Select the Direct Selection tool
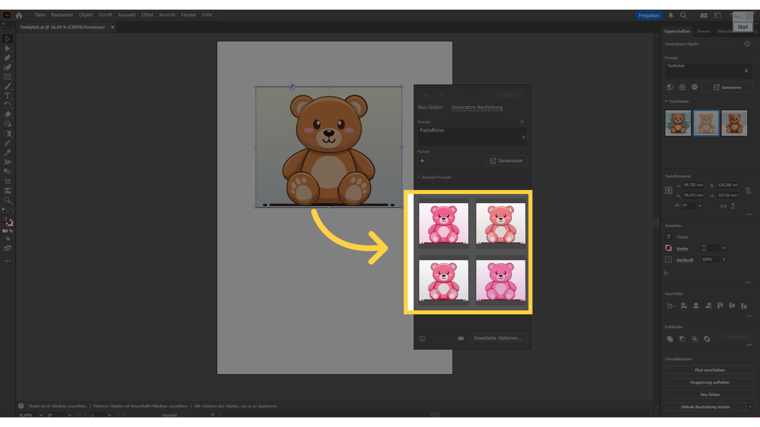Viewport: 760px width, 427px height. coord(8,48)
